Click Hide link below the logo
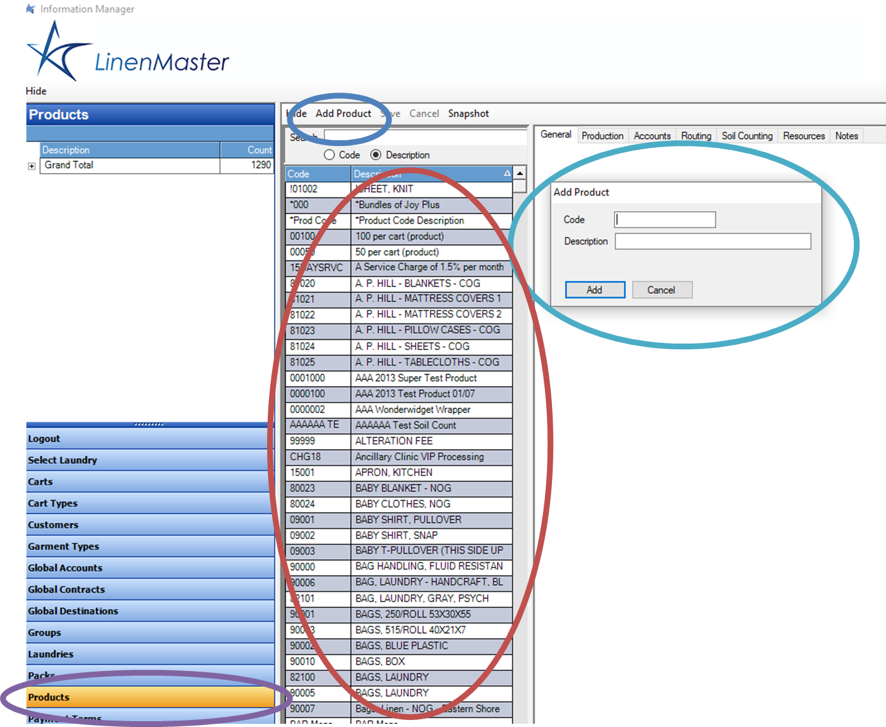Screen dimensions: 886x727 37,91
